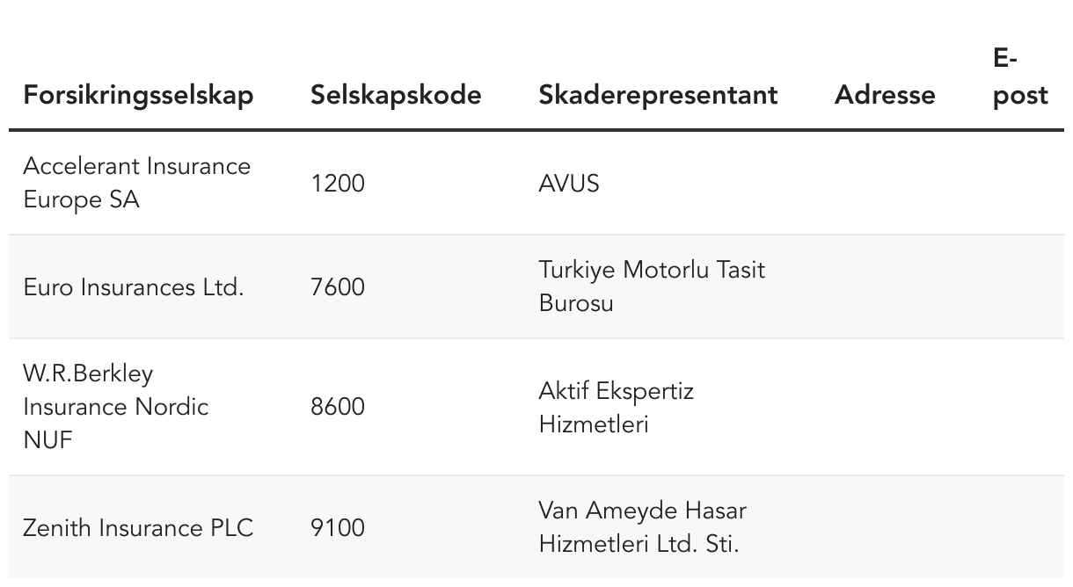Click the AVUS representative cell

pyautogui.click(x=569, y=184)
